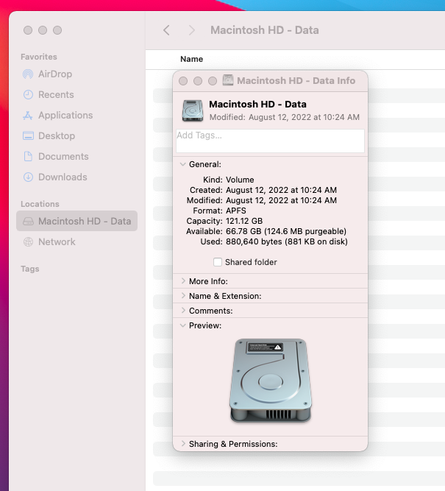Click the '121.12 GB' capacity value

(244, 221)
